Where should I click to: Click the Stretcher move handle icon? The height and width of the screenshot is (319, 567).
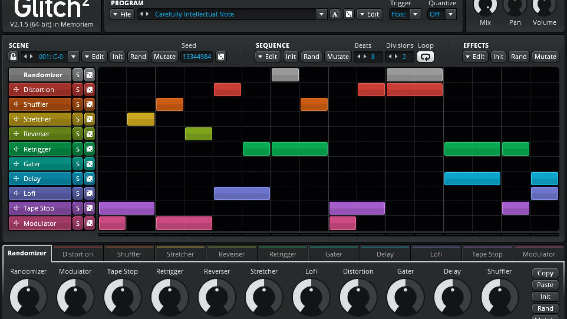[x=16, y=119]
